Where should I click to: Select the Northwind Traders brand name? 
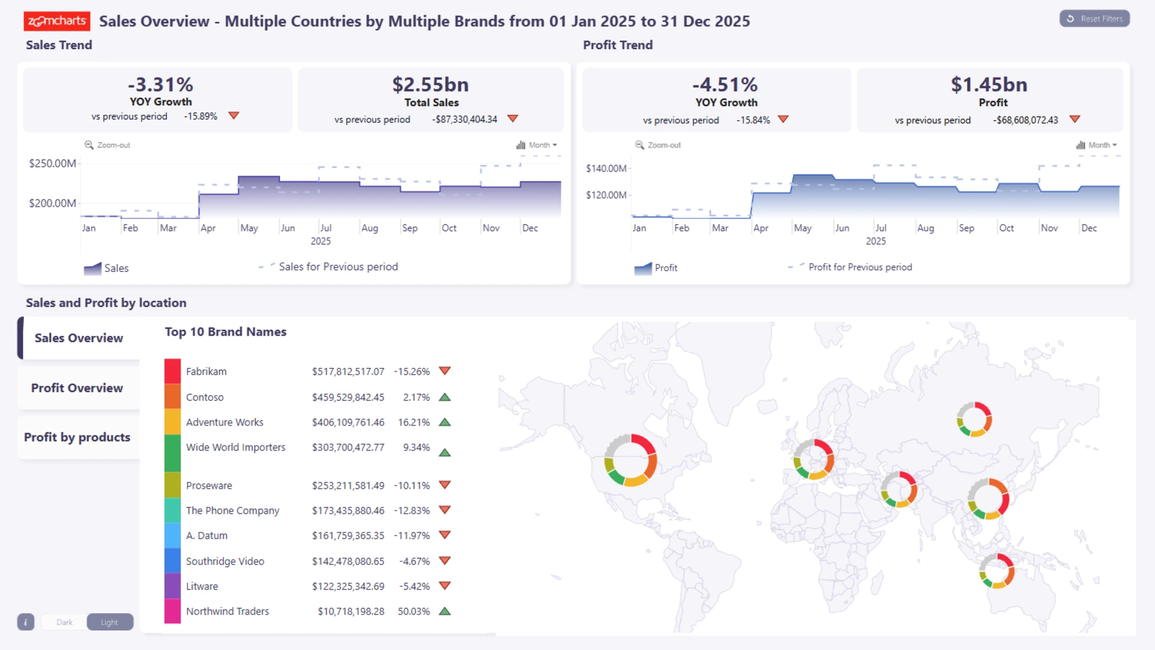pos(227,611)
